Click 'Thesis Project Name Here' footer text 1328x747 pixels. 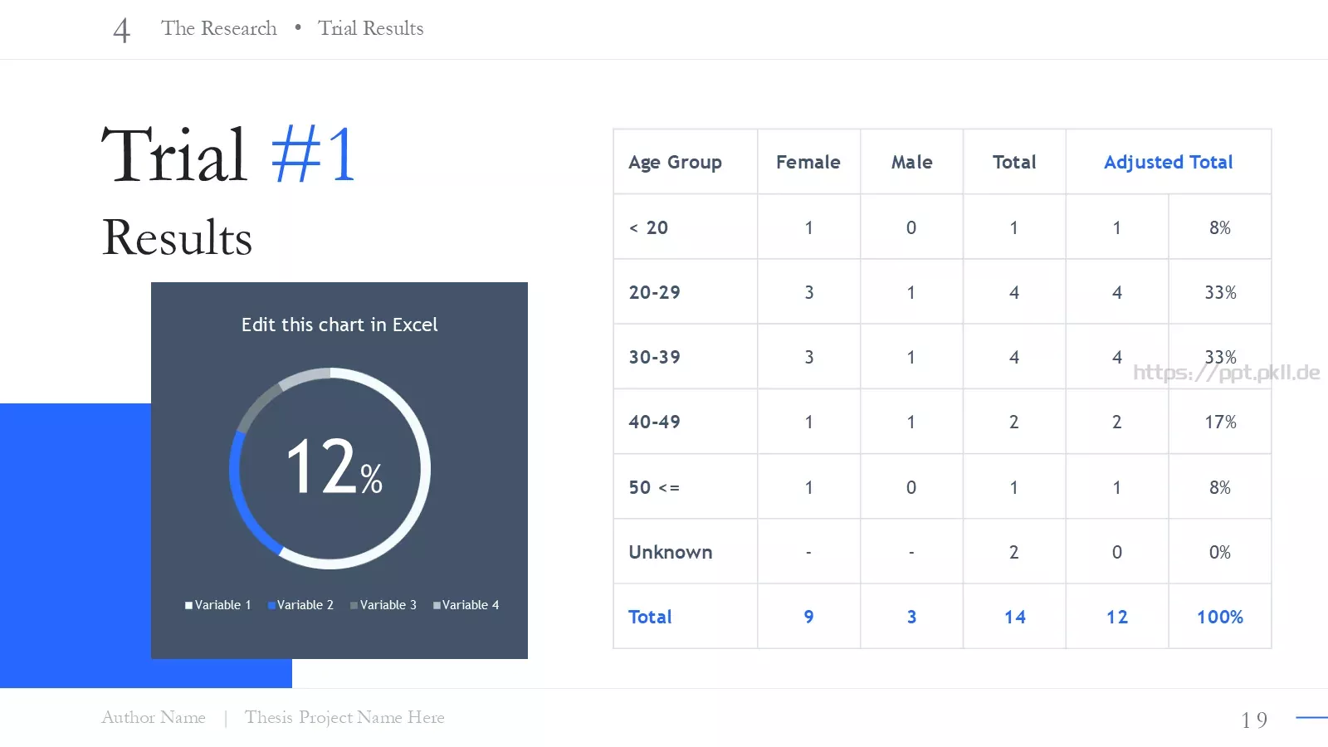coord(344,717)
